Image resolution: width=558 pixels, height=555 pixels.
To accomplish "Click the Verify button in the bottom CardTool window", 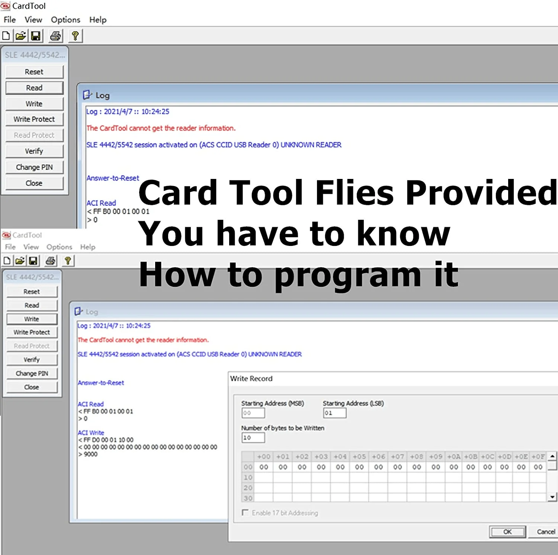I will tap(32, 360).
